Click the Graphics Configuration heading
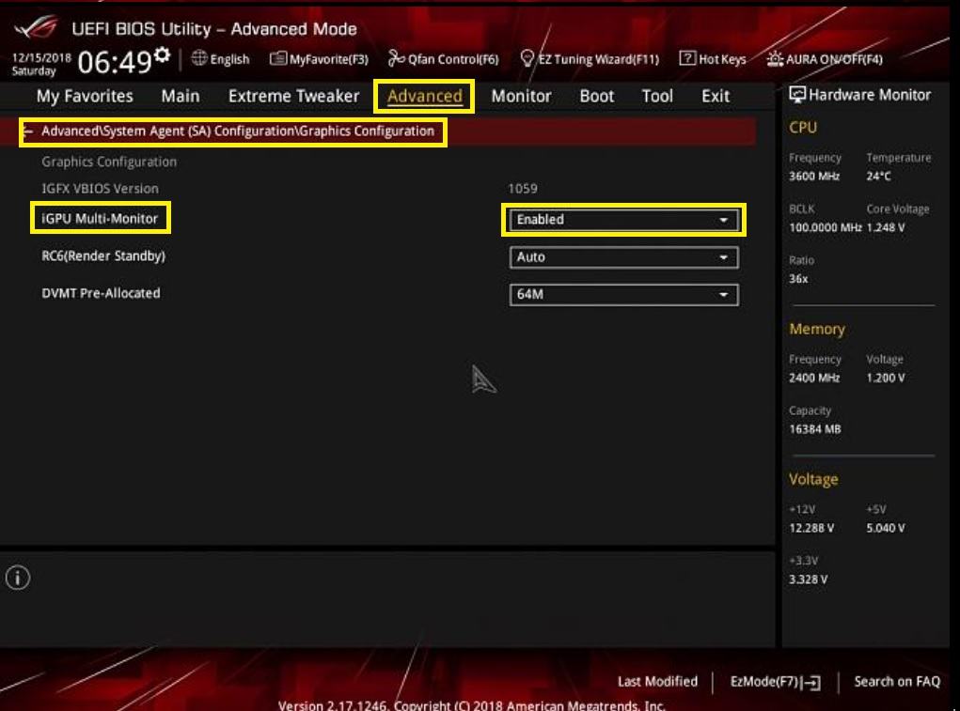 coord(109,162)
